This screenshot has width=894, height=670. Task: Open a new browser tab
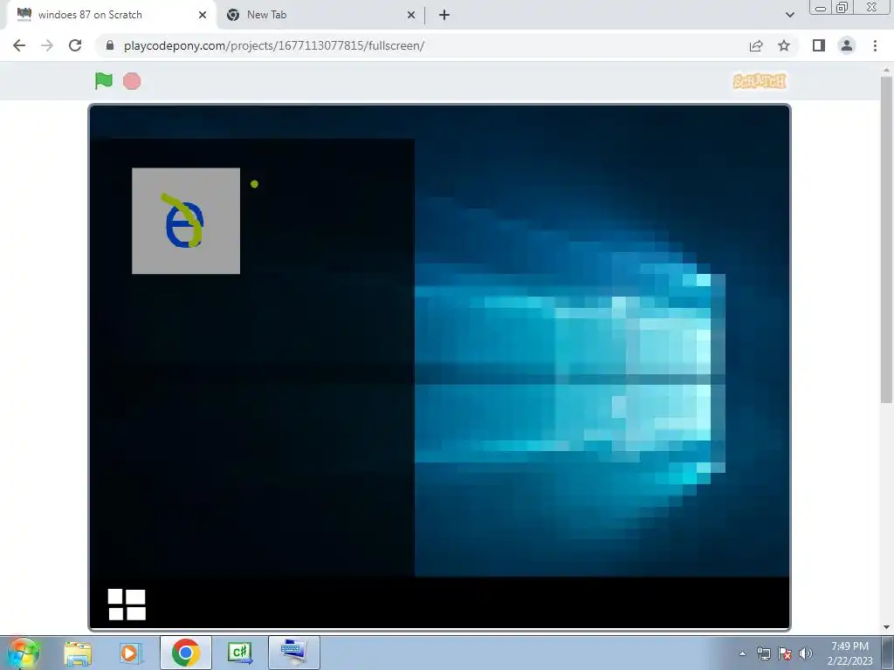click(x=444, y=15)
